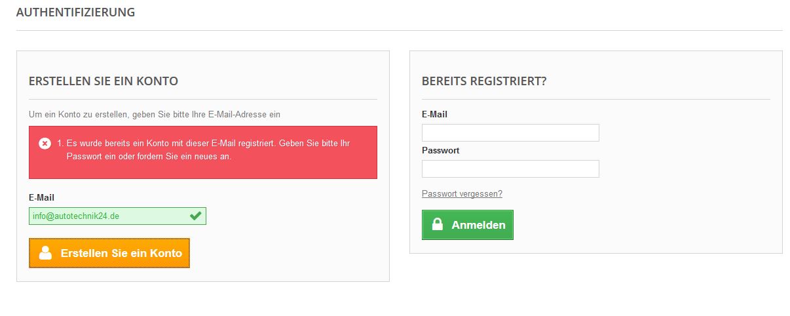Screen dimensions: 790x316
Task: Focus the empty Passwort input field
Action: pyautogui.click(x=510, y=168)
